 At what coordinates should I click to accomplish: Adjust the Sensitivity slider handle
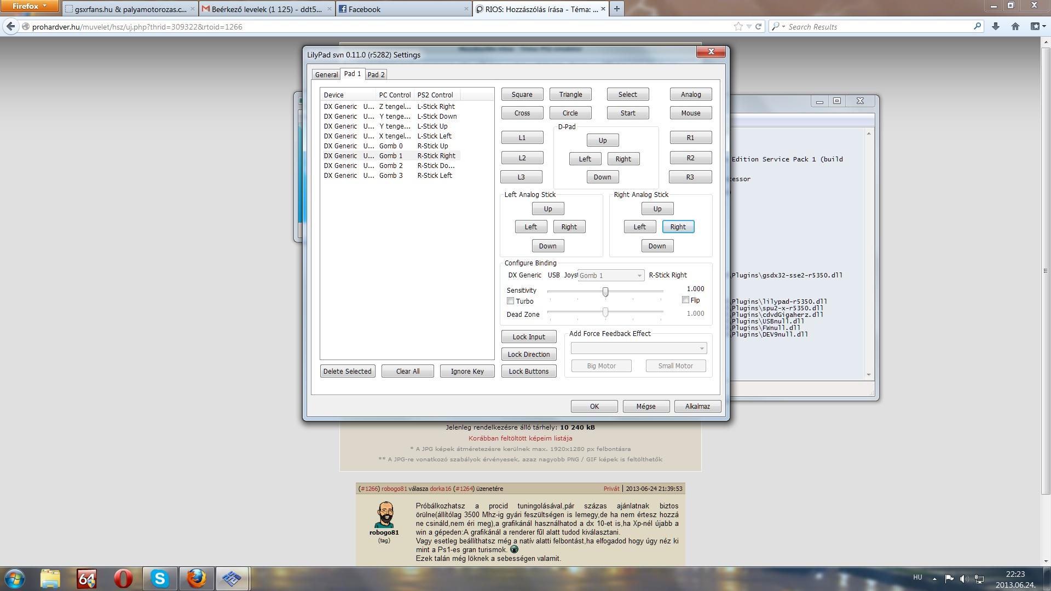click(605, 292)
